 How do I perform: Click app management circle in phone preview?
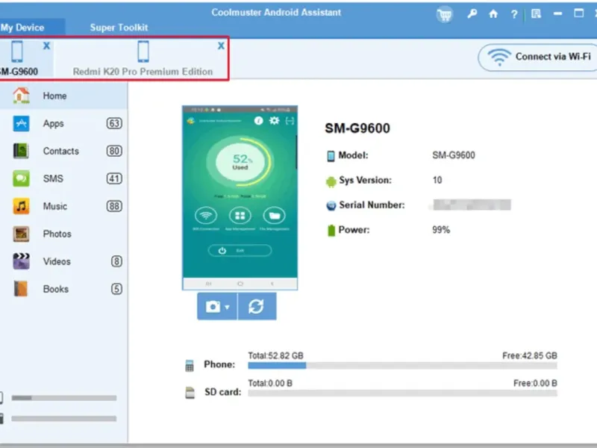[240, 216]
